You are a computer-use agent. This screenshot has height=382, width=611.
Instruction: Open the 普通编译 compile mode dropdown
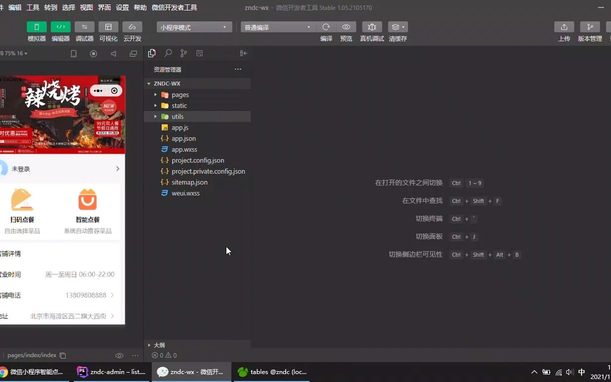coord(277,27)
